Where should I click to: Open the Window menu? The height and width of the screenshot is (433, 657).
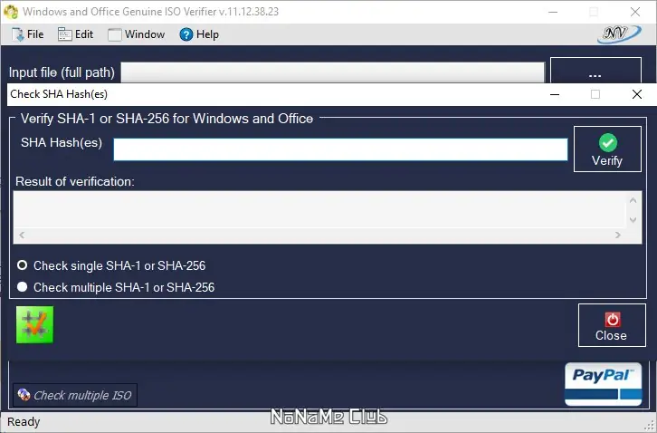tap(137, 34)
